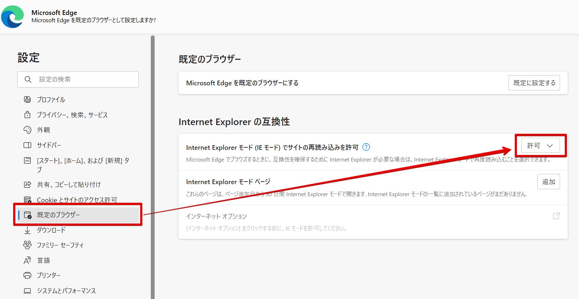This screenshot has width=579, height=299.
Task: Click the search magnifier icon in settings
Action: 28,79
